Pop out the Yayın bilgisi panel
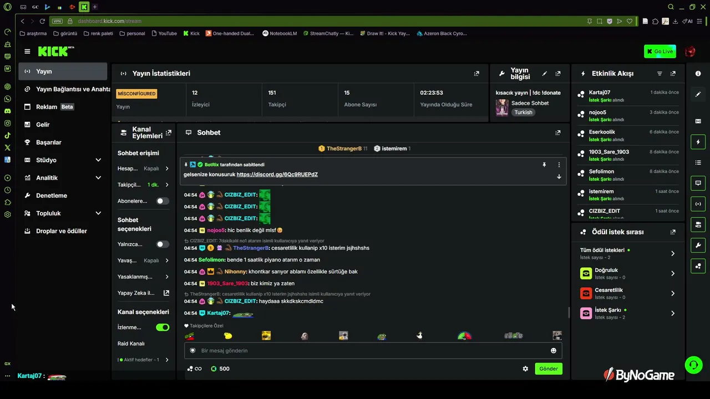710x399 pixels. pos(558,73)
